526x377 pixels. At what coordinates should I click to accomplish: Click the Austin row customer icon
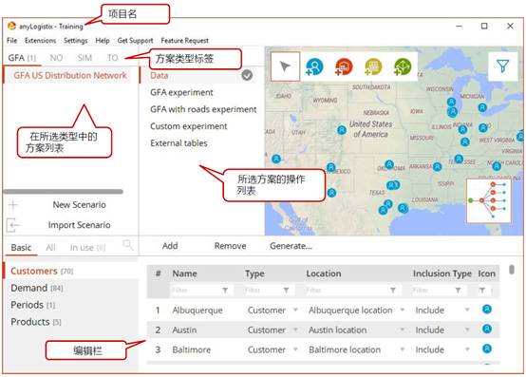click(487, 329)
